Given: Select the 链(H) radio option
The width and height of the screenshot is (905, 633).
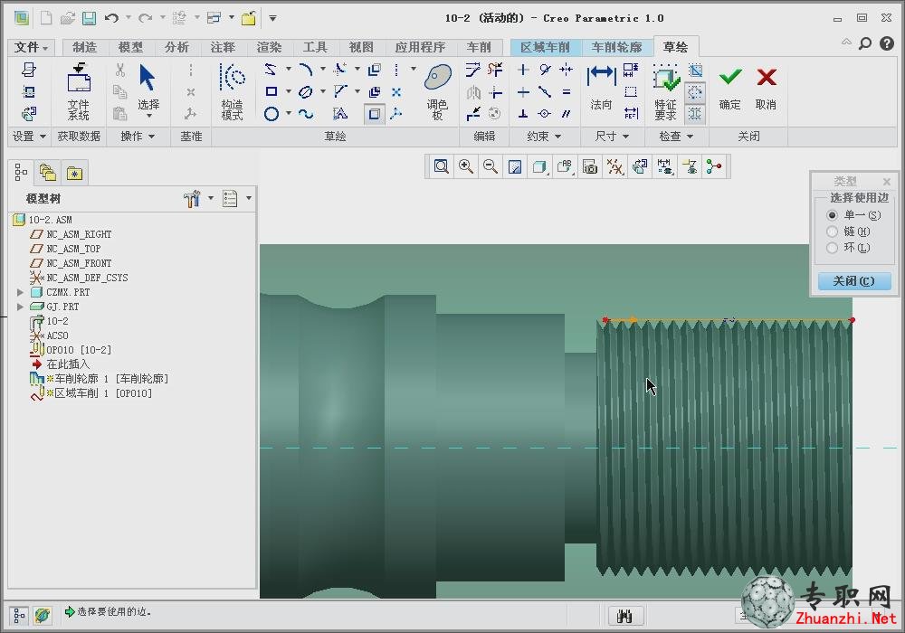Looking at the screenshot, I should coord(832,231).
